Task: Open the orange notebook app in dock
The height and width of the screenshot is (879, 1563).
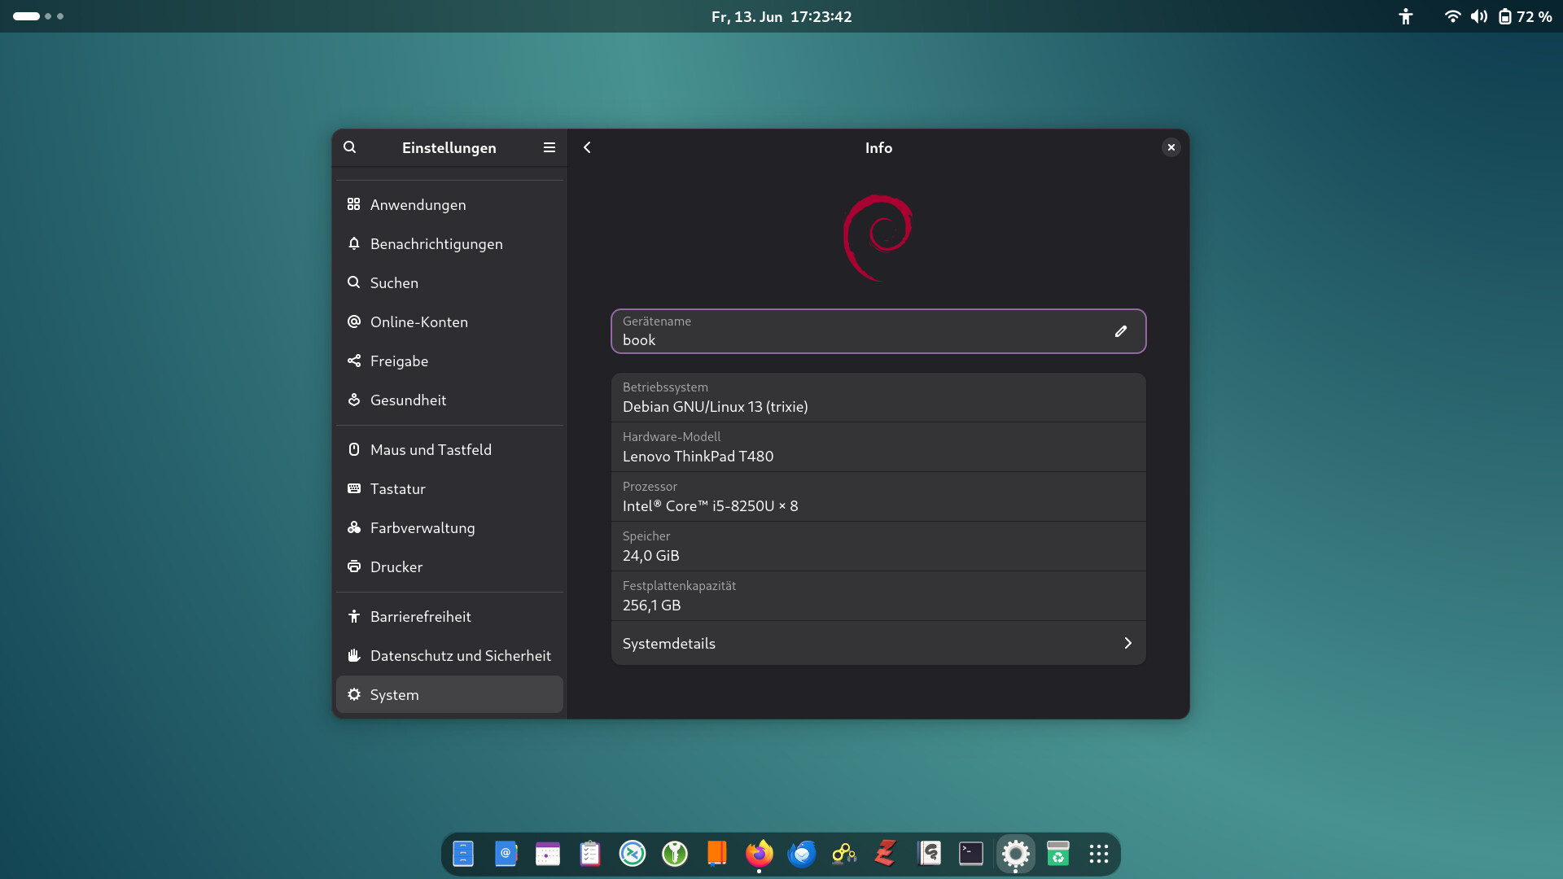Action: pos(717,853)
